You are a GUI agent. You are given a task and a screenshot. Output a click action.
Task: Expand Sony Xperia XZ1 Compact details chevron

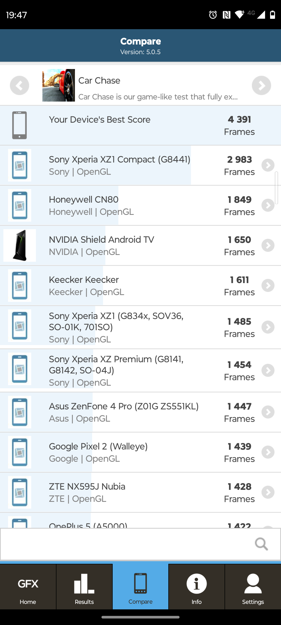point(268,165)
